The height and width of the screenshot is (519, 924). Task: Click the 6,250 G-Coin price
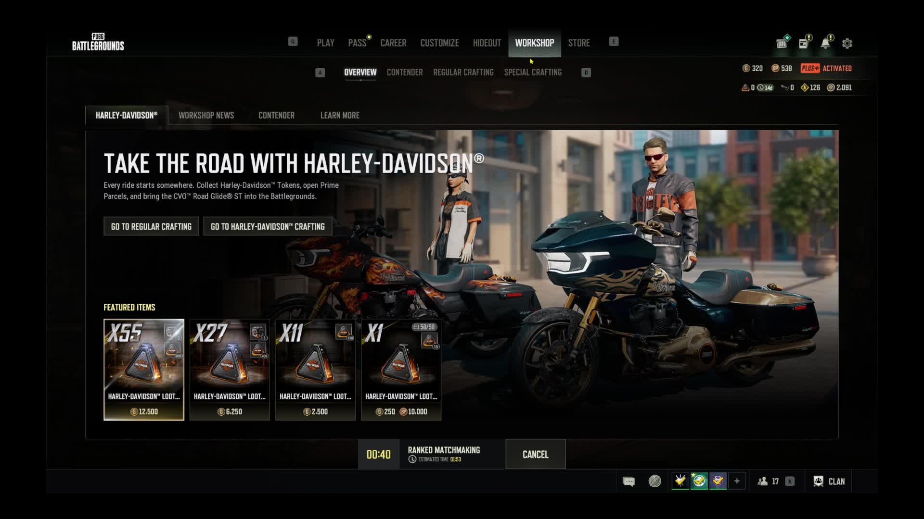(230, 412)
